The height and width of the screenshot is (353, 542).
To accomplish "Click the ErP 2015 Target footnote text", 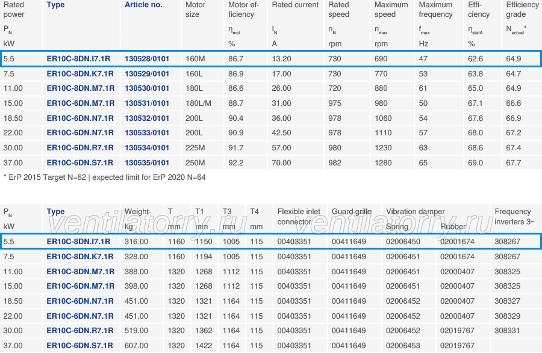I will pyautogui.click(x=104, y=177).
